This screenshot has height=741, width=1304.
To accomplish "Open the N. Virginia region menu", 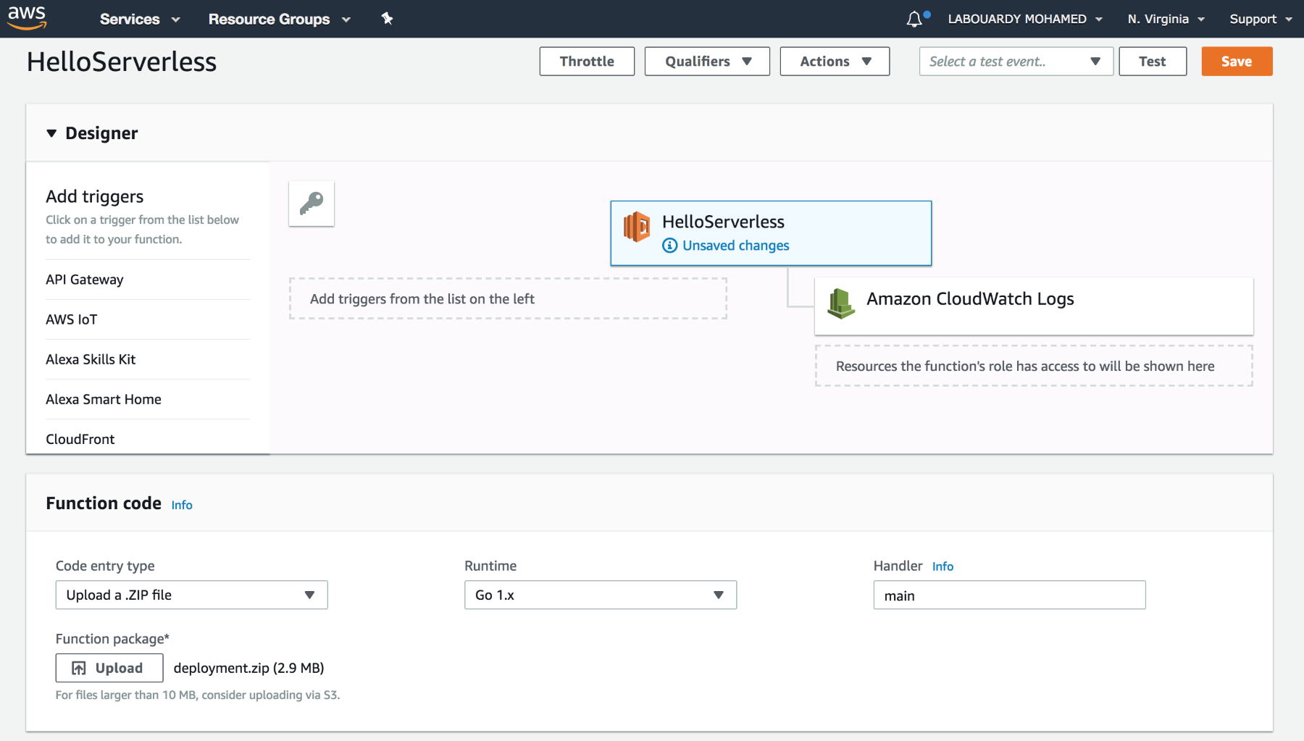I will [x=1166, y=19].
